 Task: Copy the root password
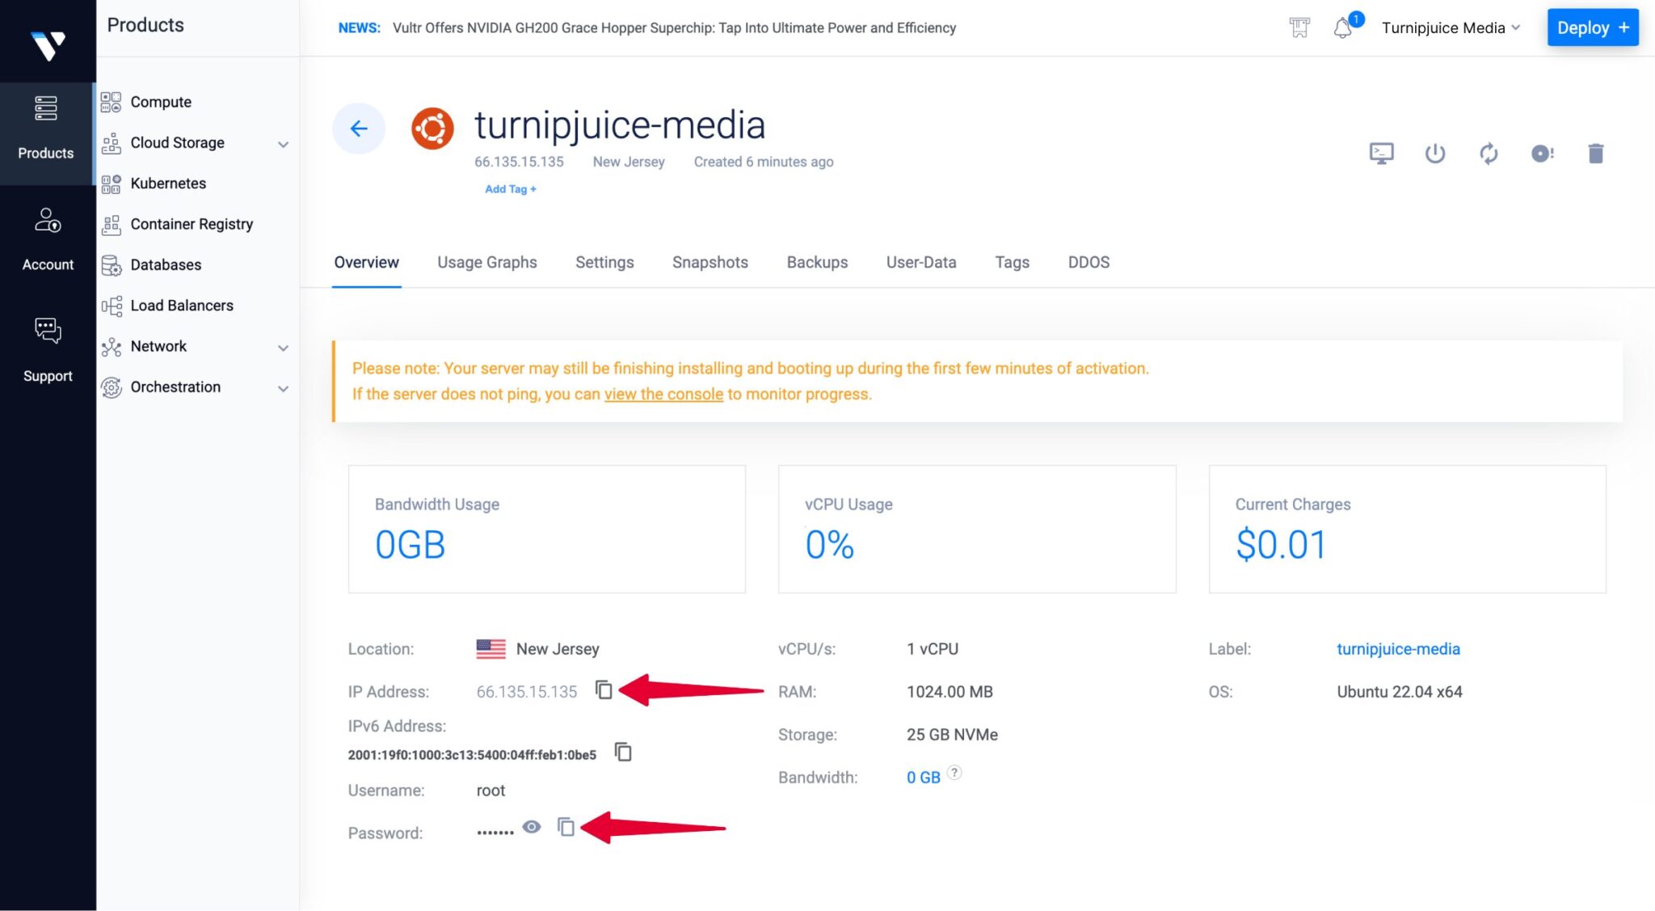(x=566, y=828)
